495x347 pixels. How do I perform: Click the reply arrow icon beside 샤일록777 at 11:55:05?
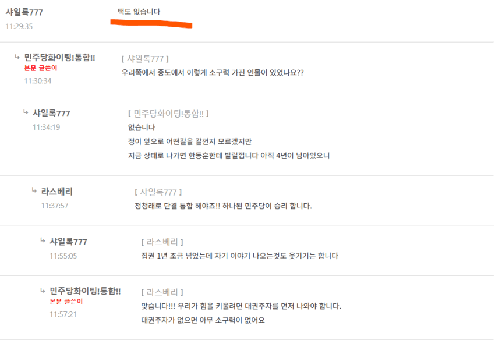click(43, 240)
